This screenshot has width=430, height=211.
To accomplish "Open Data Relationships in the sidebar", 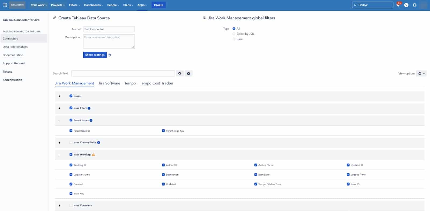I will click(x=15, y=47).
